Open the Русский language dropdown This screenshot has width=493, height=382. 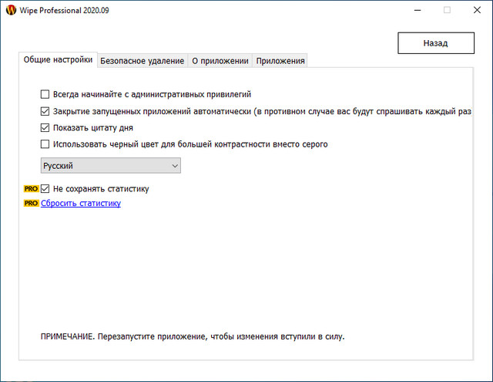pyautogui.click(x=110, y=166)
